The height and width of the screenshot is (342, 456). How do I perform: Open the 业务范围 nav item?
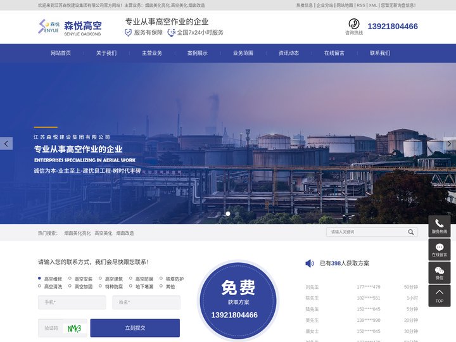point(243,53)
